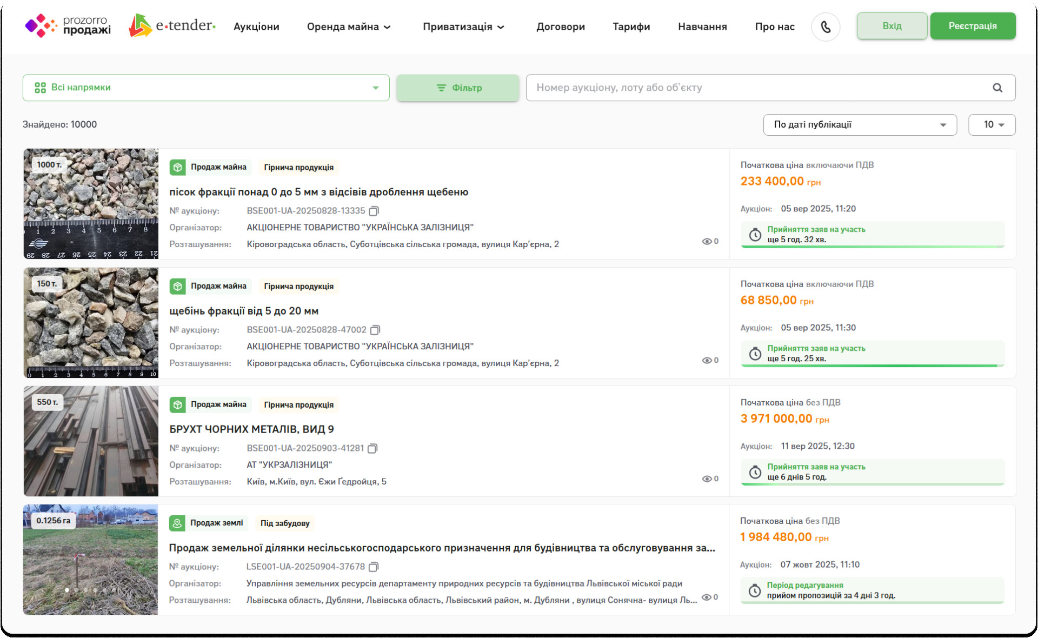Click the price 233 400,00 грн
The image size is (1038, 638).
(x=780, y=182)
